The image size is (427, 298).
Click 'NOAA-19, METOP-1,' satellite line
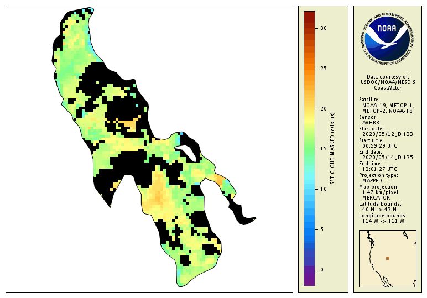[388, 105]
